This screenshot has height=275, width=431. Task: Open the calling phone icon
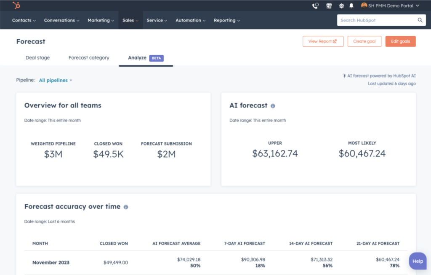(315, 6)
